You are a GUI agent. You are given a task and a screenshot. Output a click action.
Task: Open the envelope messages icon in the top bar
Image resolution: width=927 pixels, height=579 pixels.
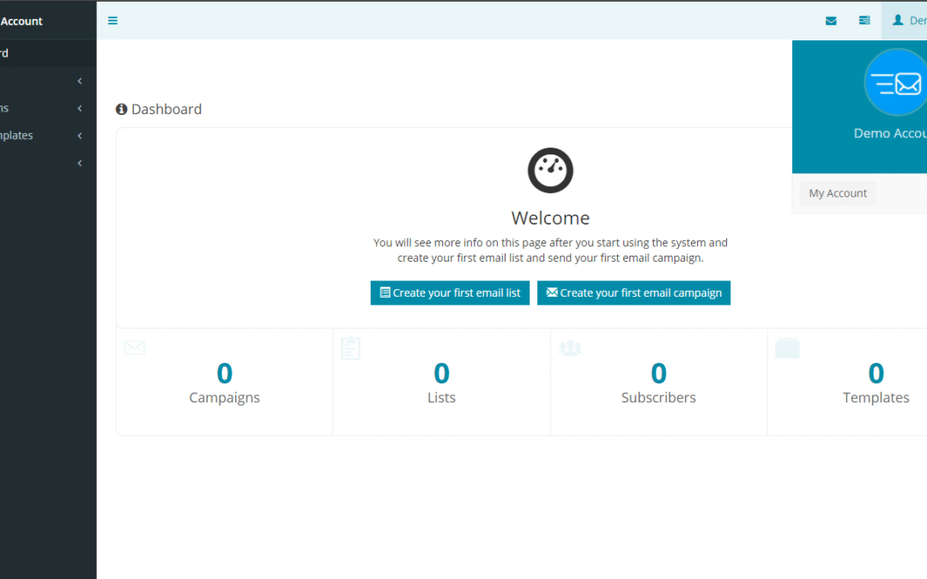(x=831, y=21)
